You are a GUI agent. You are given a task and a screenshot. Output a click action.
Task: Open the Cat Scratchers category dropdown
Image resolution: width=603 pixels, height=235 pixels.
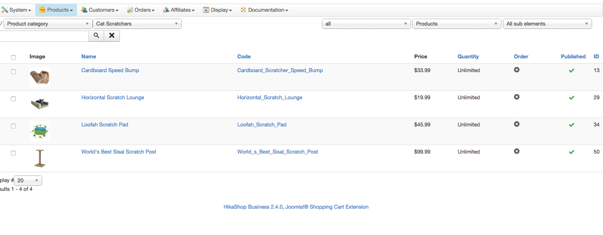(x=137, y=24)
